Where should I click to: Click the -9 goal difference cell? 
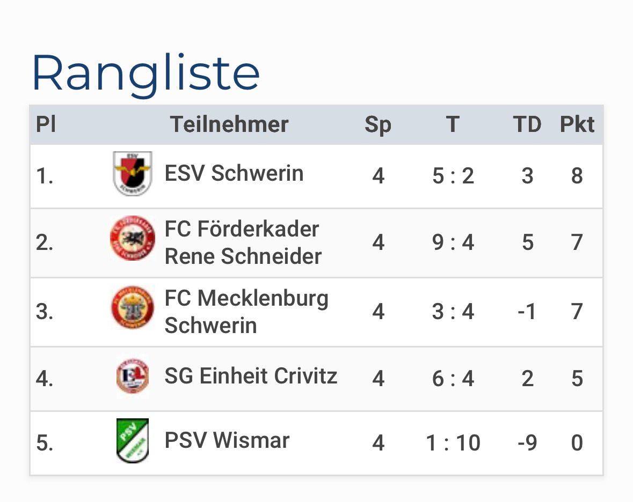click(527, 443)
